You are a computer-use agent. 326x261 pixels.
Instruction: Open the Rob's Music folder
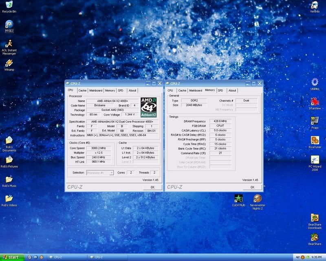(9, 179)
